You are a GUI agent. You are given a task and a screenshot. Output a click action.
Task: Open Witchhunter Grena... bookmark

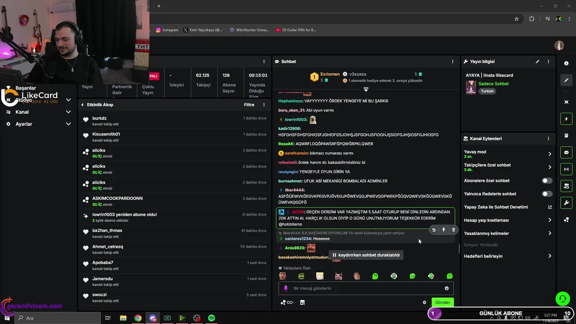249,30
